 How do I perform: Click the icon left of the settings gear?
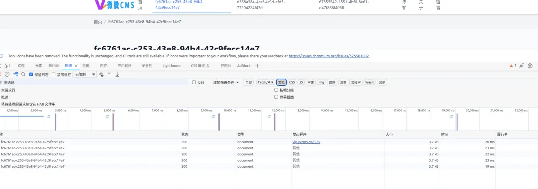522,66
